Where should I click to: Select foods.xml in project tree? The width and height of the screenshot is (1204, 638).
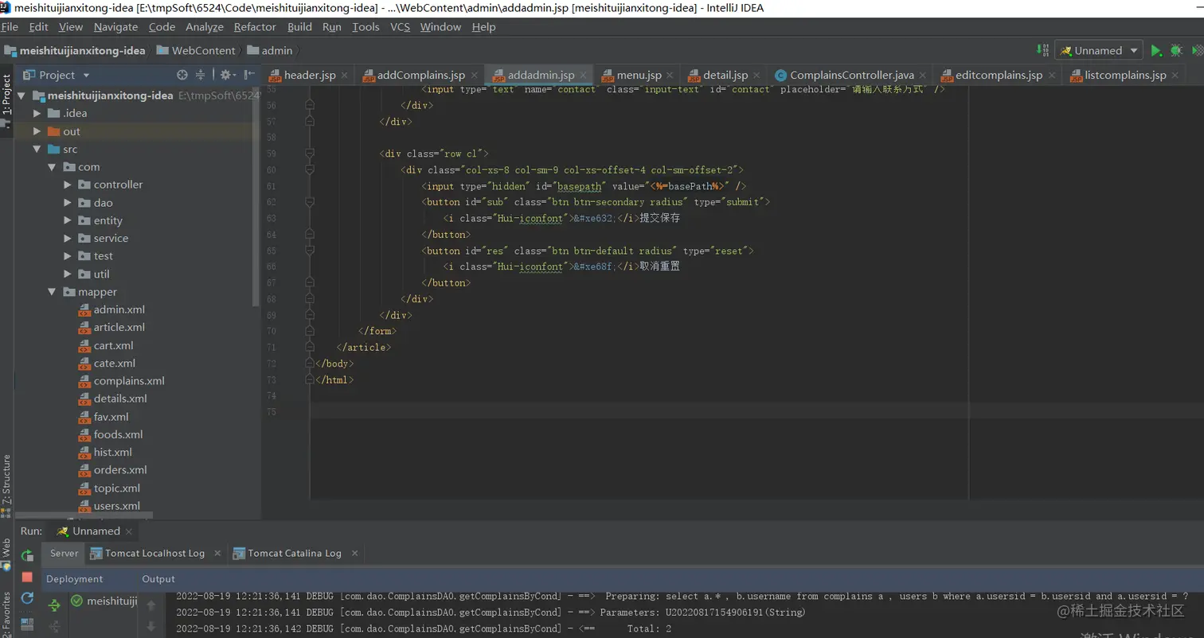pyautogui.click(x=119, y=434)
